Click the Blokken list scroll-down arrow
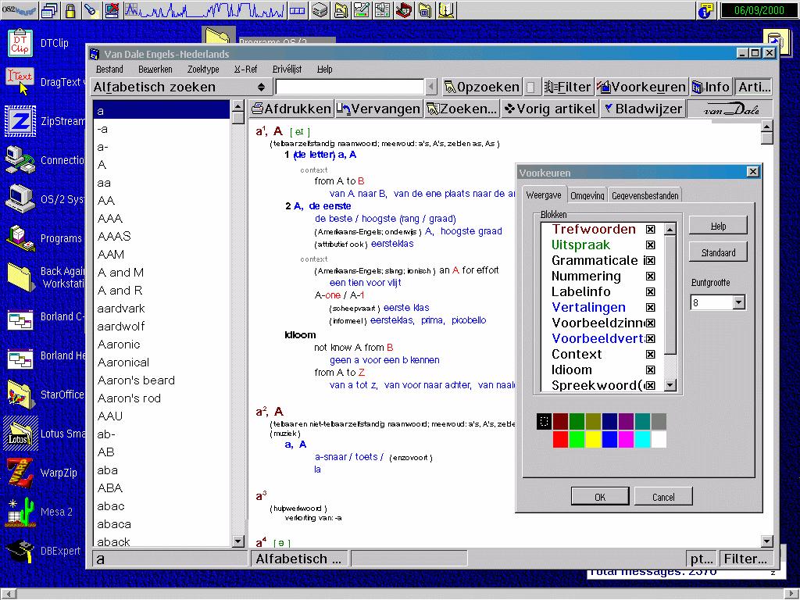The height and width of the screenshot is (600, 800). [670, 385]
